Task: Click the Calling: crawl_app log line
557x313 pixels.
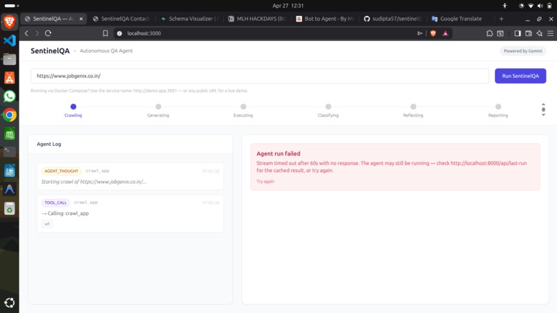Action: pos(65,214)
